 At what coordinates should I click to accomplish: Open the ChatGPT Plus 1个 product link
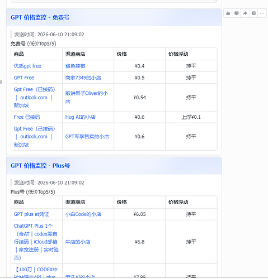(x=36, y=242)
